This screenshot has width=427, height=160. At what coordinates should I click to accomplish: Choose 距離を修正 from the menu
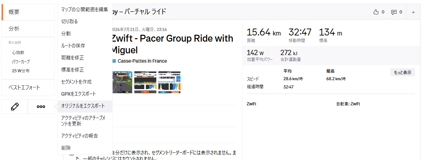(85, 57)
